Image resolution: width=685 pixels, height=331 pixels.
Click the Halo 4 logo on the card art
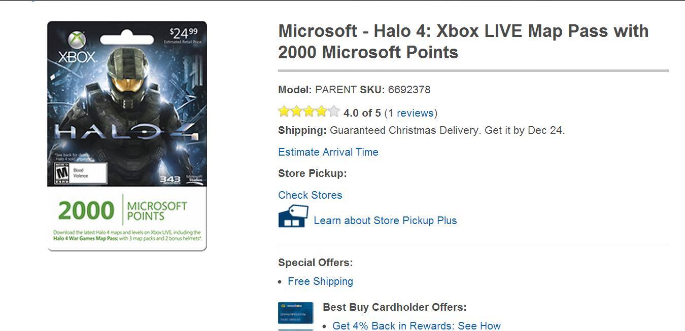pyautogui.click(x=126, y=133)
